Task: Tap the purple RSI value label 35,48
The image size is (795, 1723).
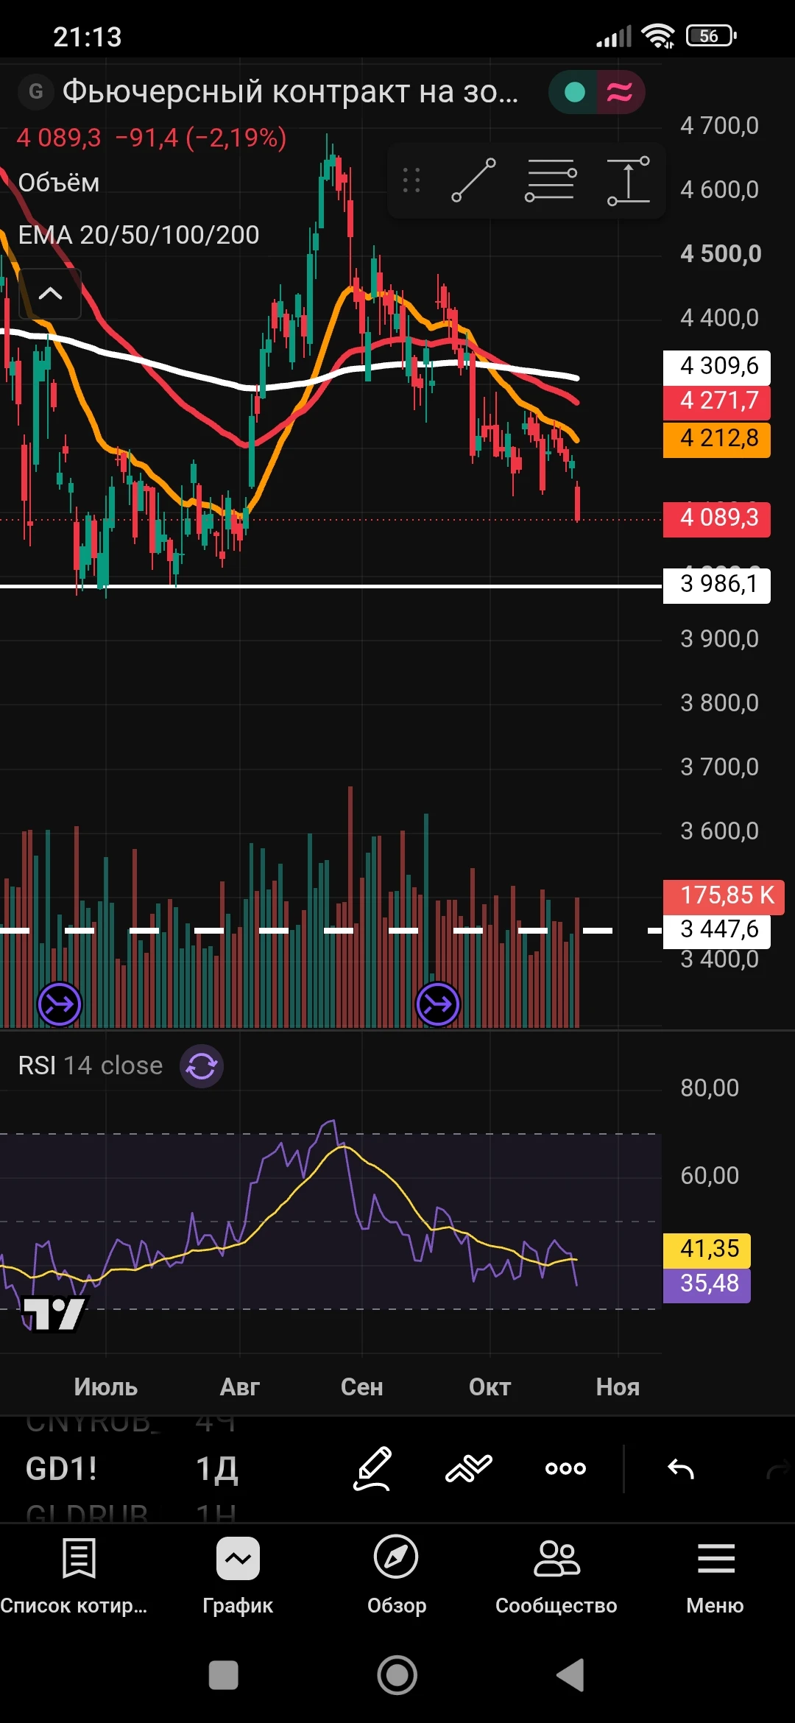Action: tap(707, 1285)
